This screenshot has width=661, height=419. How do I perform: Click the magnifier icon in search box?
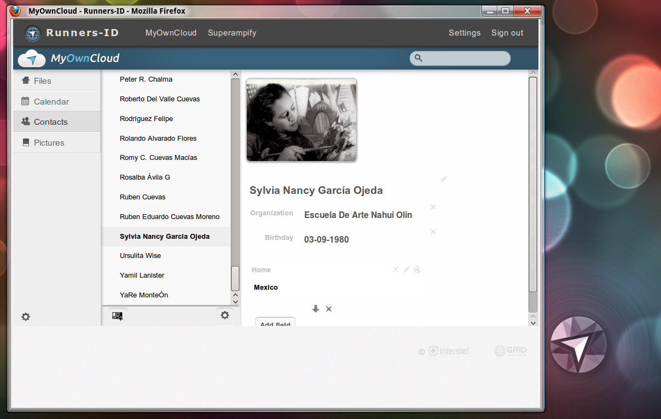tap(419, 58)
